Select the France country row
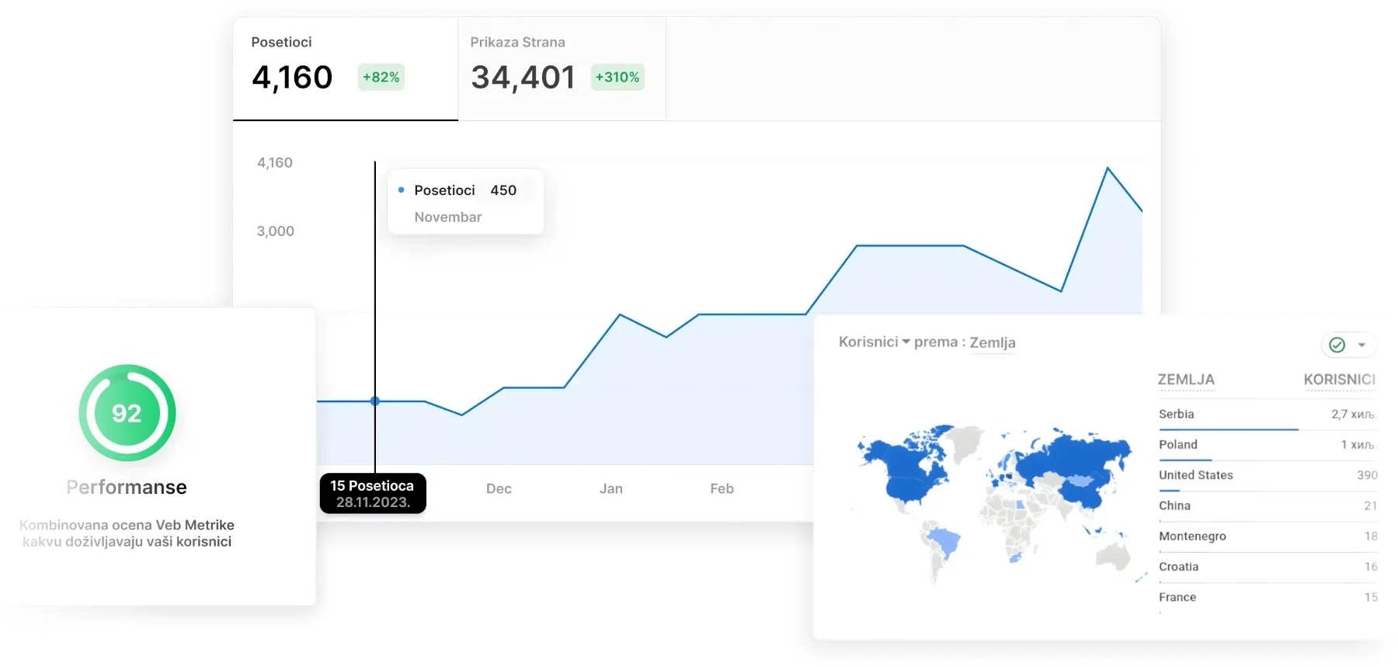 click(x=1268, y=597)
